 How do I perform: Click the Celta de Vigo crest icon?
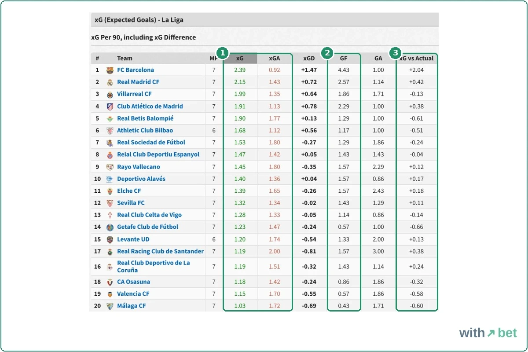tap(110, 215)
